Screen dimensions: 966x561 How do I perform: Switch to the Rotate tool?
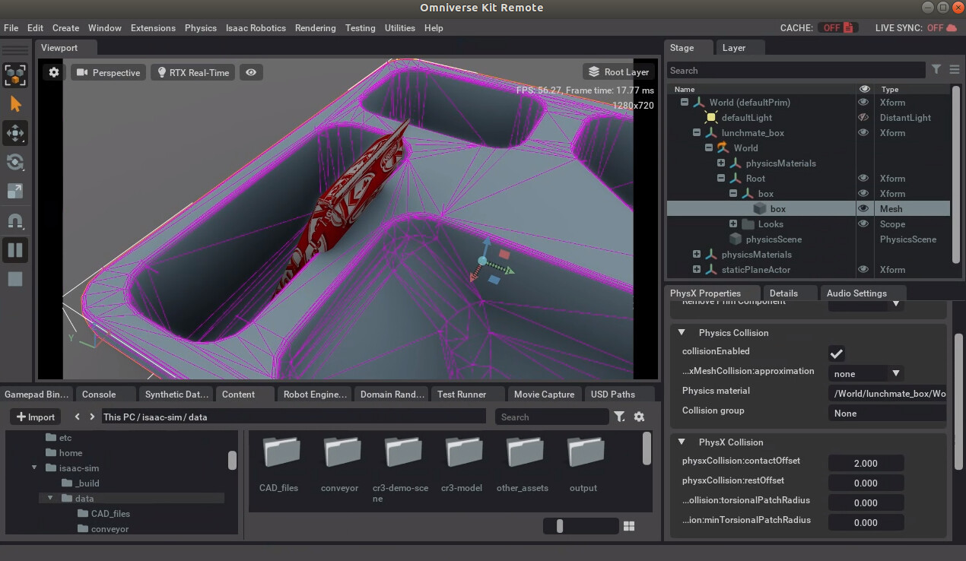tap(15, 162)
